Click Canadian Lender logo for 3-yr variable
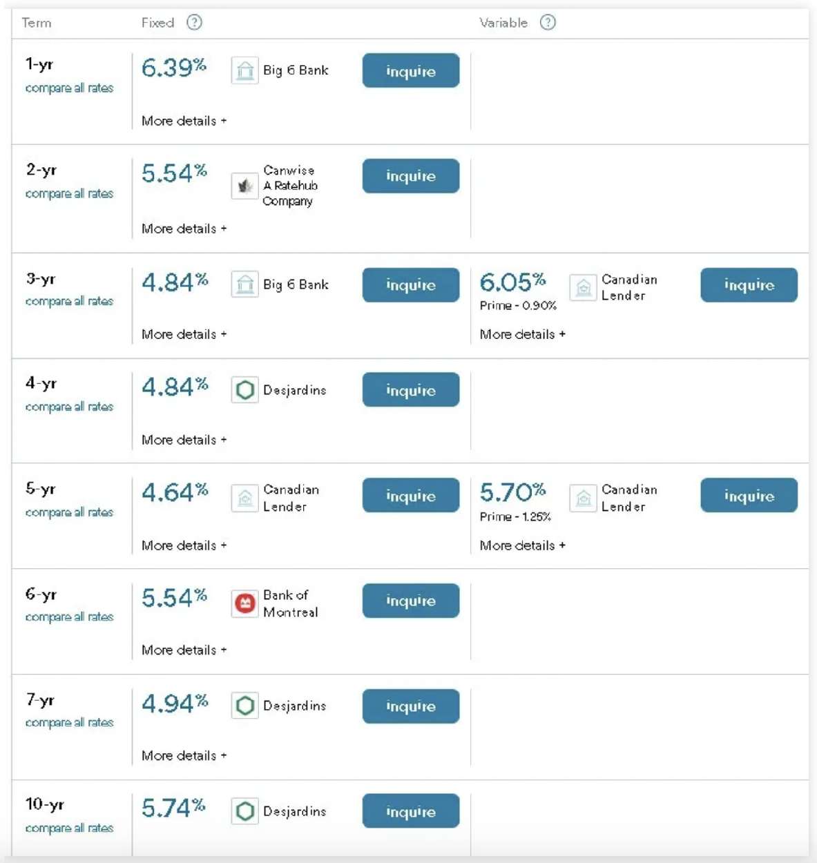This screenshot has width=817, height=863. point(583,287)
